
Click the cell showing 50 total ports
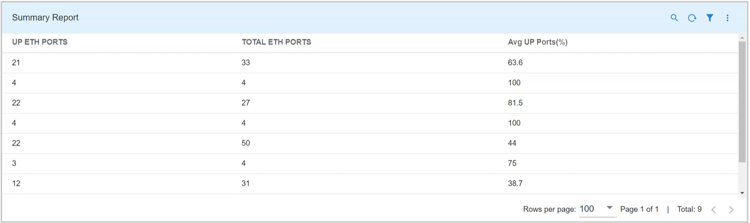[x=246, y=143]
